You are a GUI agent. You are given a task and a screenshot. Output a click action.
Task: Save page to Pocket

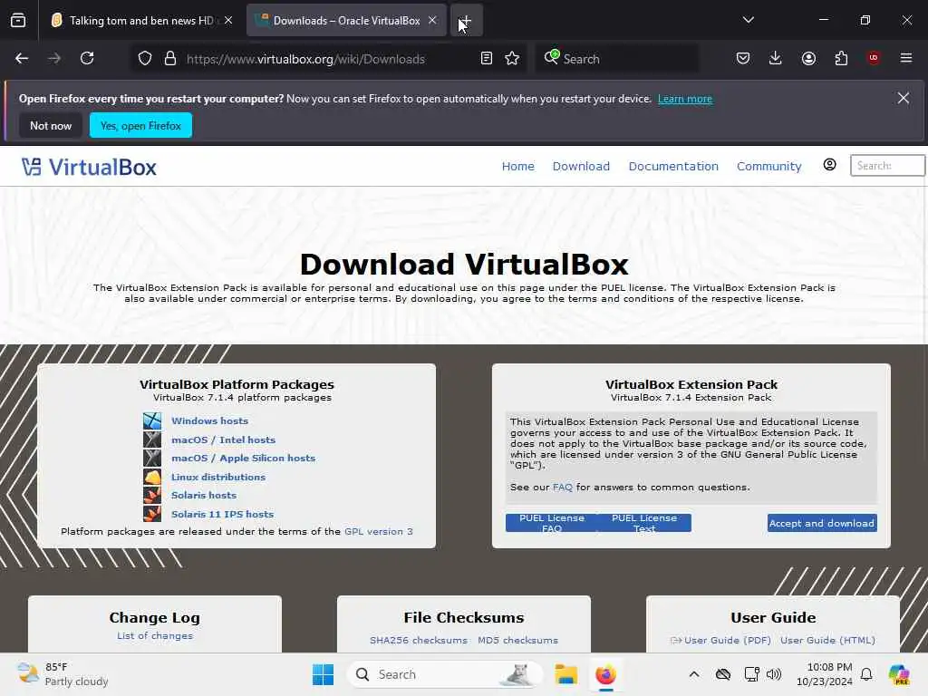coord(743,59)
